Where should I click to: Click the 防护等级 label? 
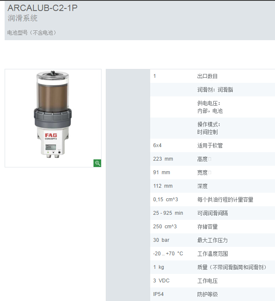pyautogui.click(x=207, y=294)
